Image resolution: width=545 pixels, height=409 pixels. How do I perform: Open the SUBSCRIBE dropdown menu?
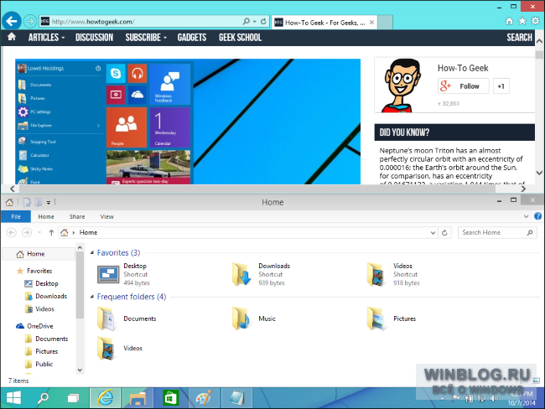point(146,38)
